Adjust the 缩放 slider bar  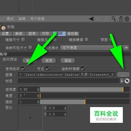84,102
